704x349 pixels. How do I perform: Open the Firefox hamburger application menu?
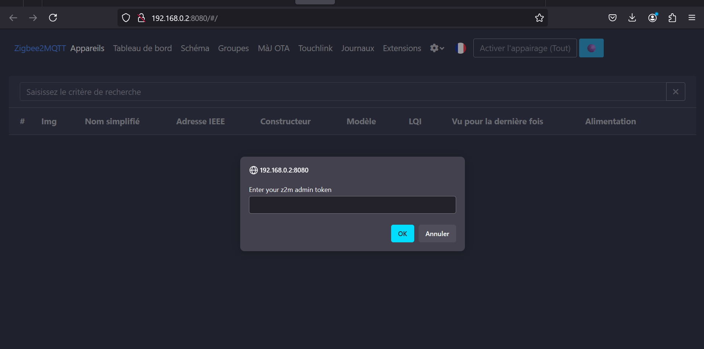coord(692,18)
